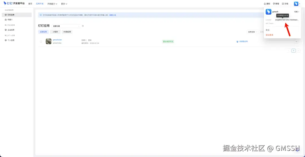
Task: Click the gray gmsshclaw subtitle text
Action: 57,43
